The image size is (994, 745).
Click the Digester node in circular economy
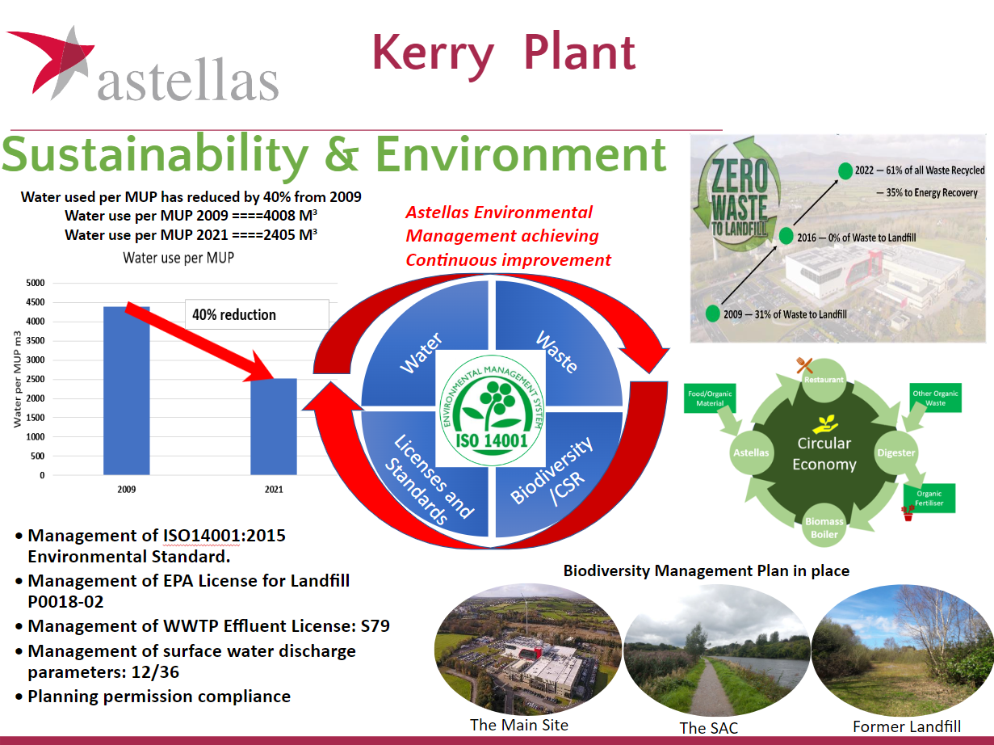click(x=896, y=452)
